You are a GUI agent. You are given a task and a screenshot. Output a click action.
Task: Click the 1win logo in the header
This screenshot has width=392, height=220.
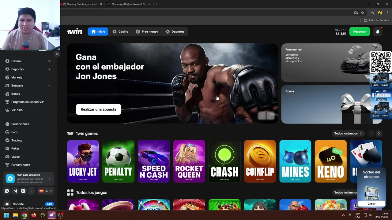click(x=75, y=31)
